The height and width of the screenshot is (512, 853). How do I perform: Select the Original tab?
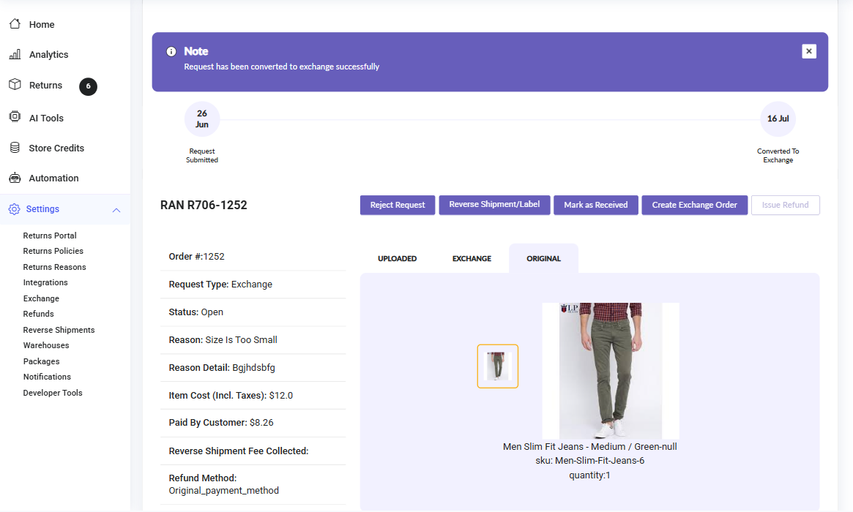tap(543, 259)
